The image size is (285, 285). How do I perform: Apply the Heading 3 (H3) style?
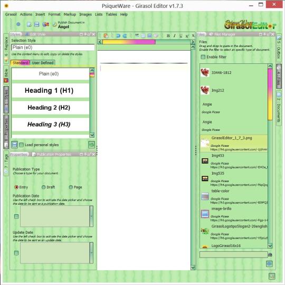[x=50, y=125]
